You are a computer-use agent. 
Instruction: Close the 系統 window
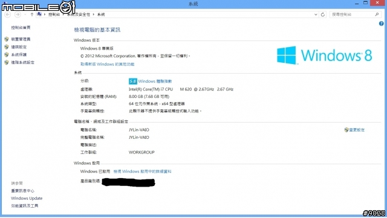point(377,3)
